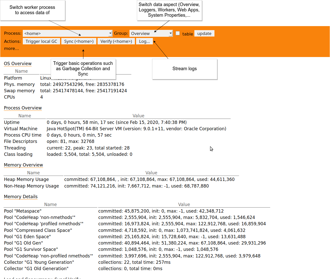330x279 pixels.
Task: Click Pool "G1 Eden Space" label
Action: [27, 237]
